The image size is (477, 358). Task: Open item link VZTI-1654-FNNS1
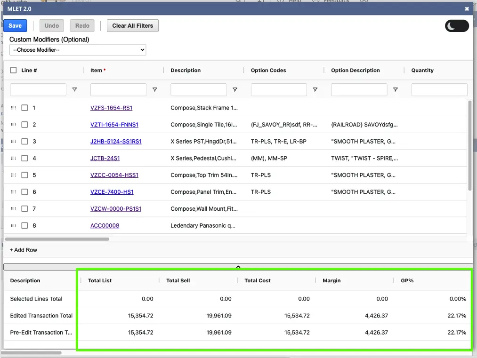pyautogui.click(x=114, y=125)
